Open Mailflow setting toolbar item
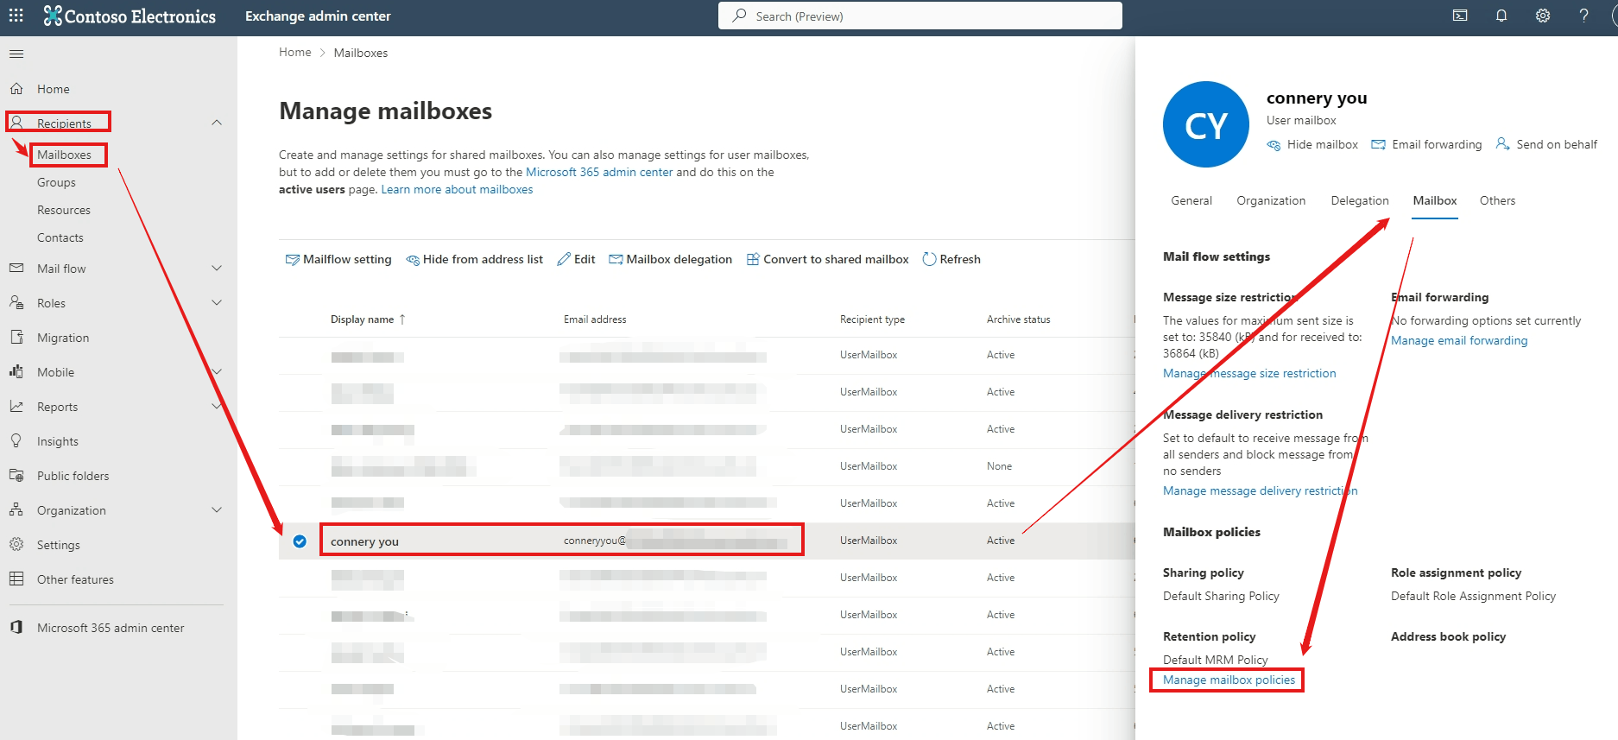Image resolution: width=1618 pixels, height=740 pixels. [x=338, y=259]
